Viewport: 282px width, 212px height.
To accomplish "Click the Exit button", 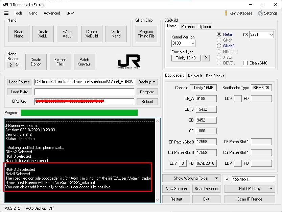I will (x=206, y=199).
